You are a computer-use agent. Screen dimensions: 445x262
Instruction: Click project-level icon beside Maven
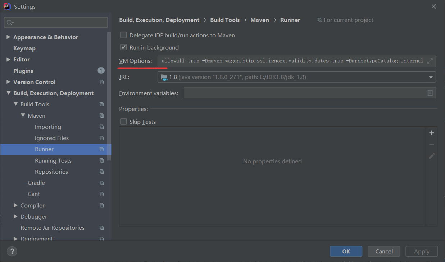tap(101, 116)
